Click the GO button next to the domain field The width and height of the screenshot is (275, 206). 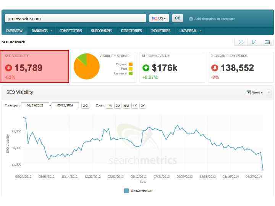178,18
